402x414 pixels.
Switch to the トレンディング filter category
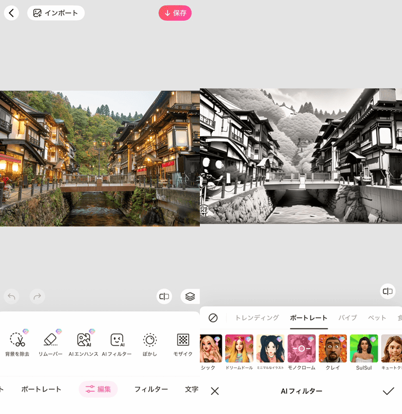click(x=257, y=318)
